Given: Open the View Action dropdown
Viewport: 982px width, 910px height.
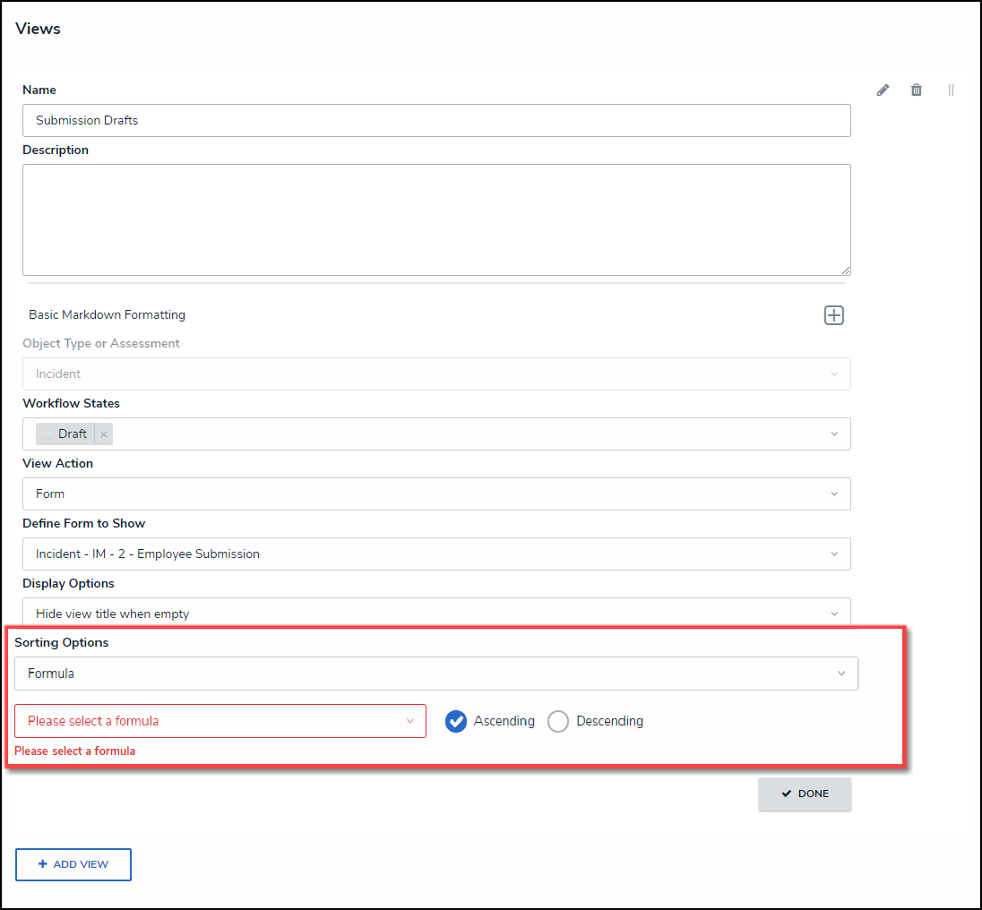Looking at the screenshot, I should [x=833, y=494].
